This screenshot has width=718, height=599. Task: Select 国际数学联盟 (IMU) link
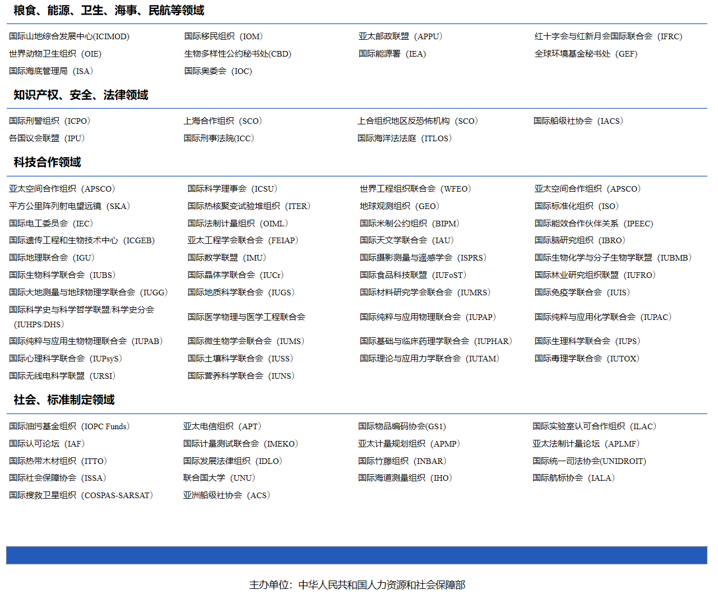click(x=226, y=258)
